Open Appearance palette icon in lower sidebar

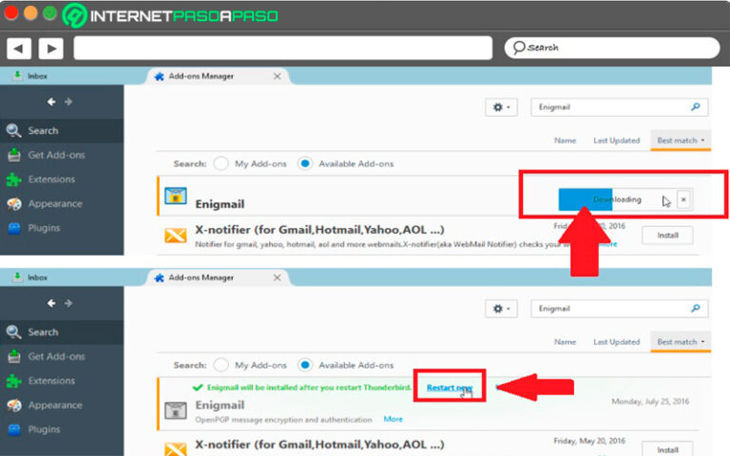pos(14,406)
